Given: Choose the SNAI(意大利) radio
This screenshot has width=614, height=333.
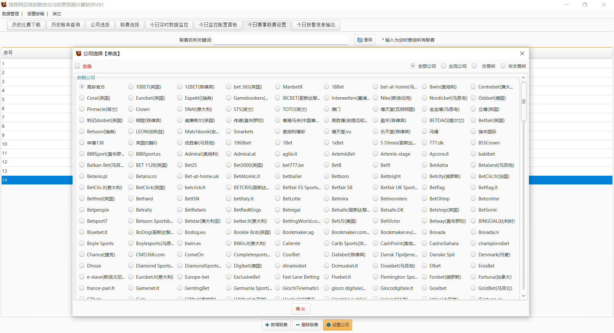Looking at the screenshot, I should 180,109.
